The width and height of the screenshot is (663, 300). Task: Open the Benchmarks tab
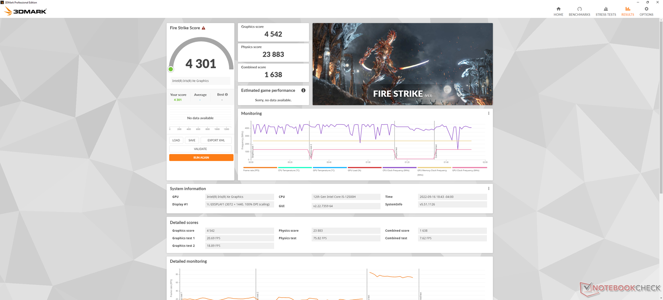pyautogui.click(x=579, y=11)
